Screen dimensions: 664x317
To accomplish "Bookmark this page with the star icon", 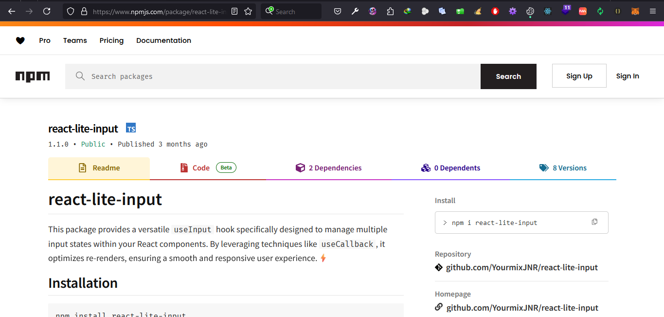I will tap(248, 11).
